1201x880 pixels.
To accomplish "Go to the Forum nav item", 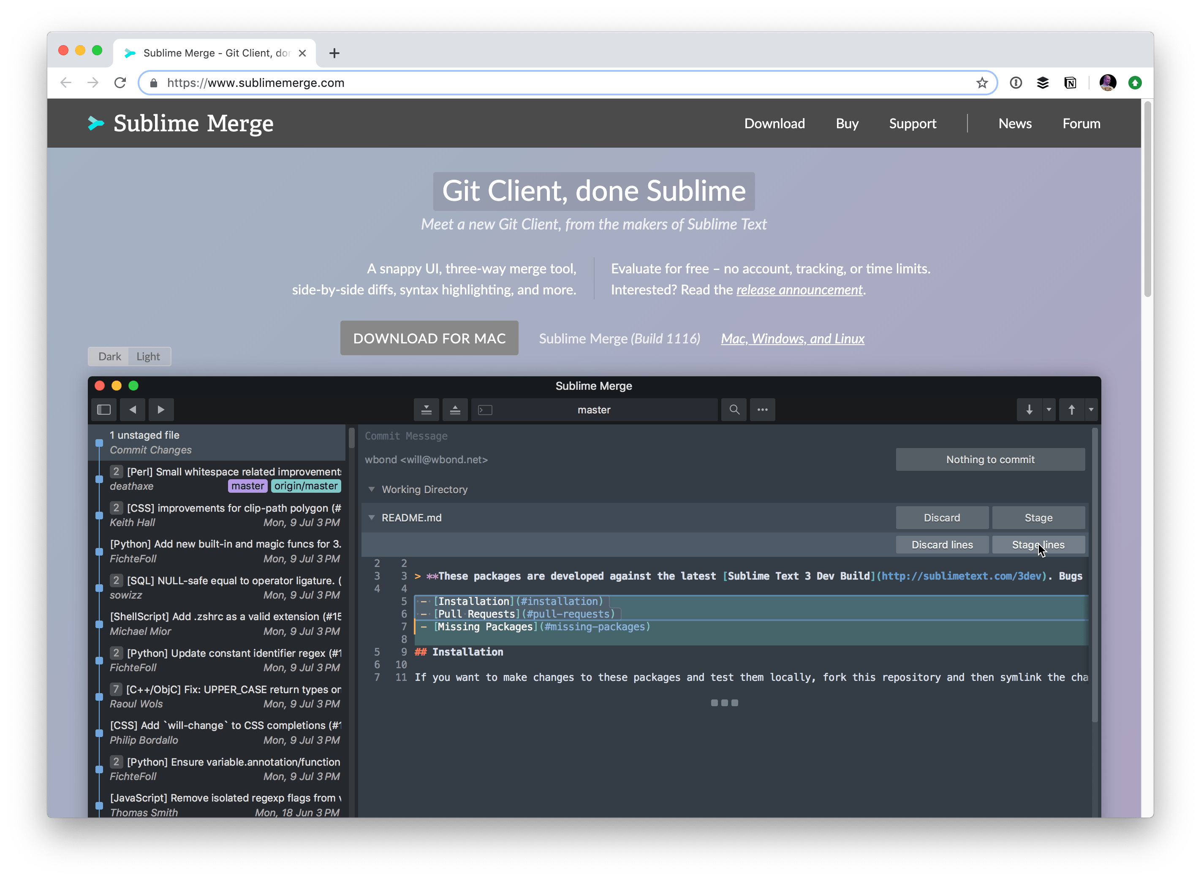I will pos(1081,124).
